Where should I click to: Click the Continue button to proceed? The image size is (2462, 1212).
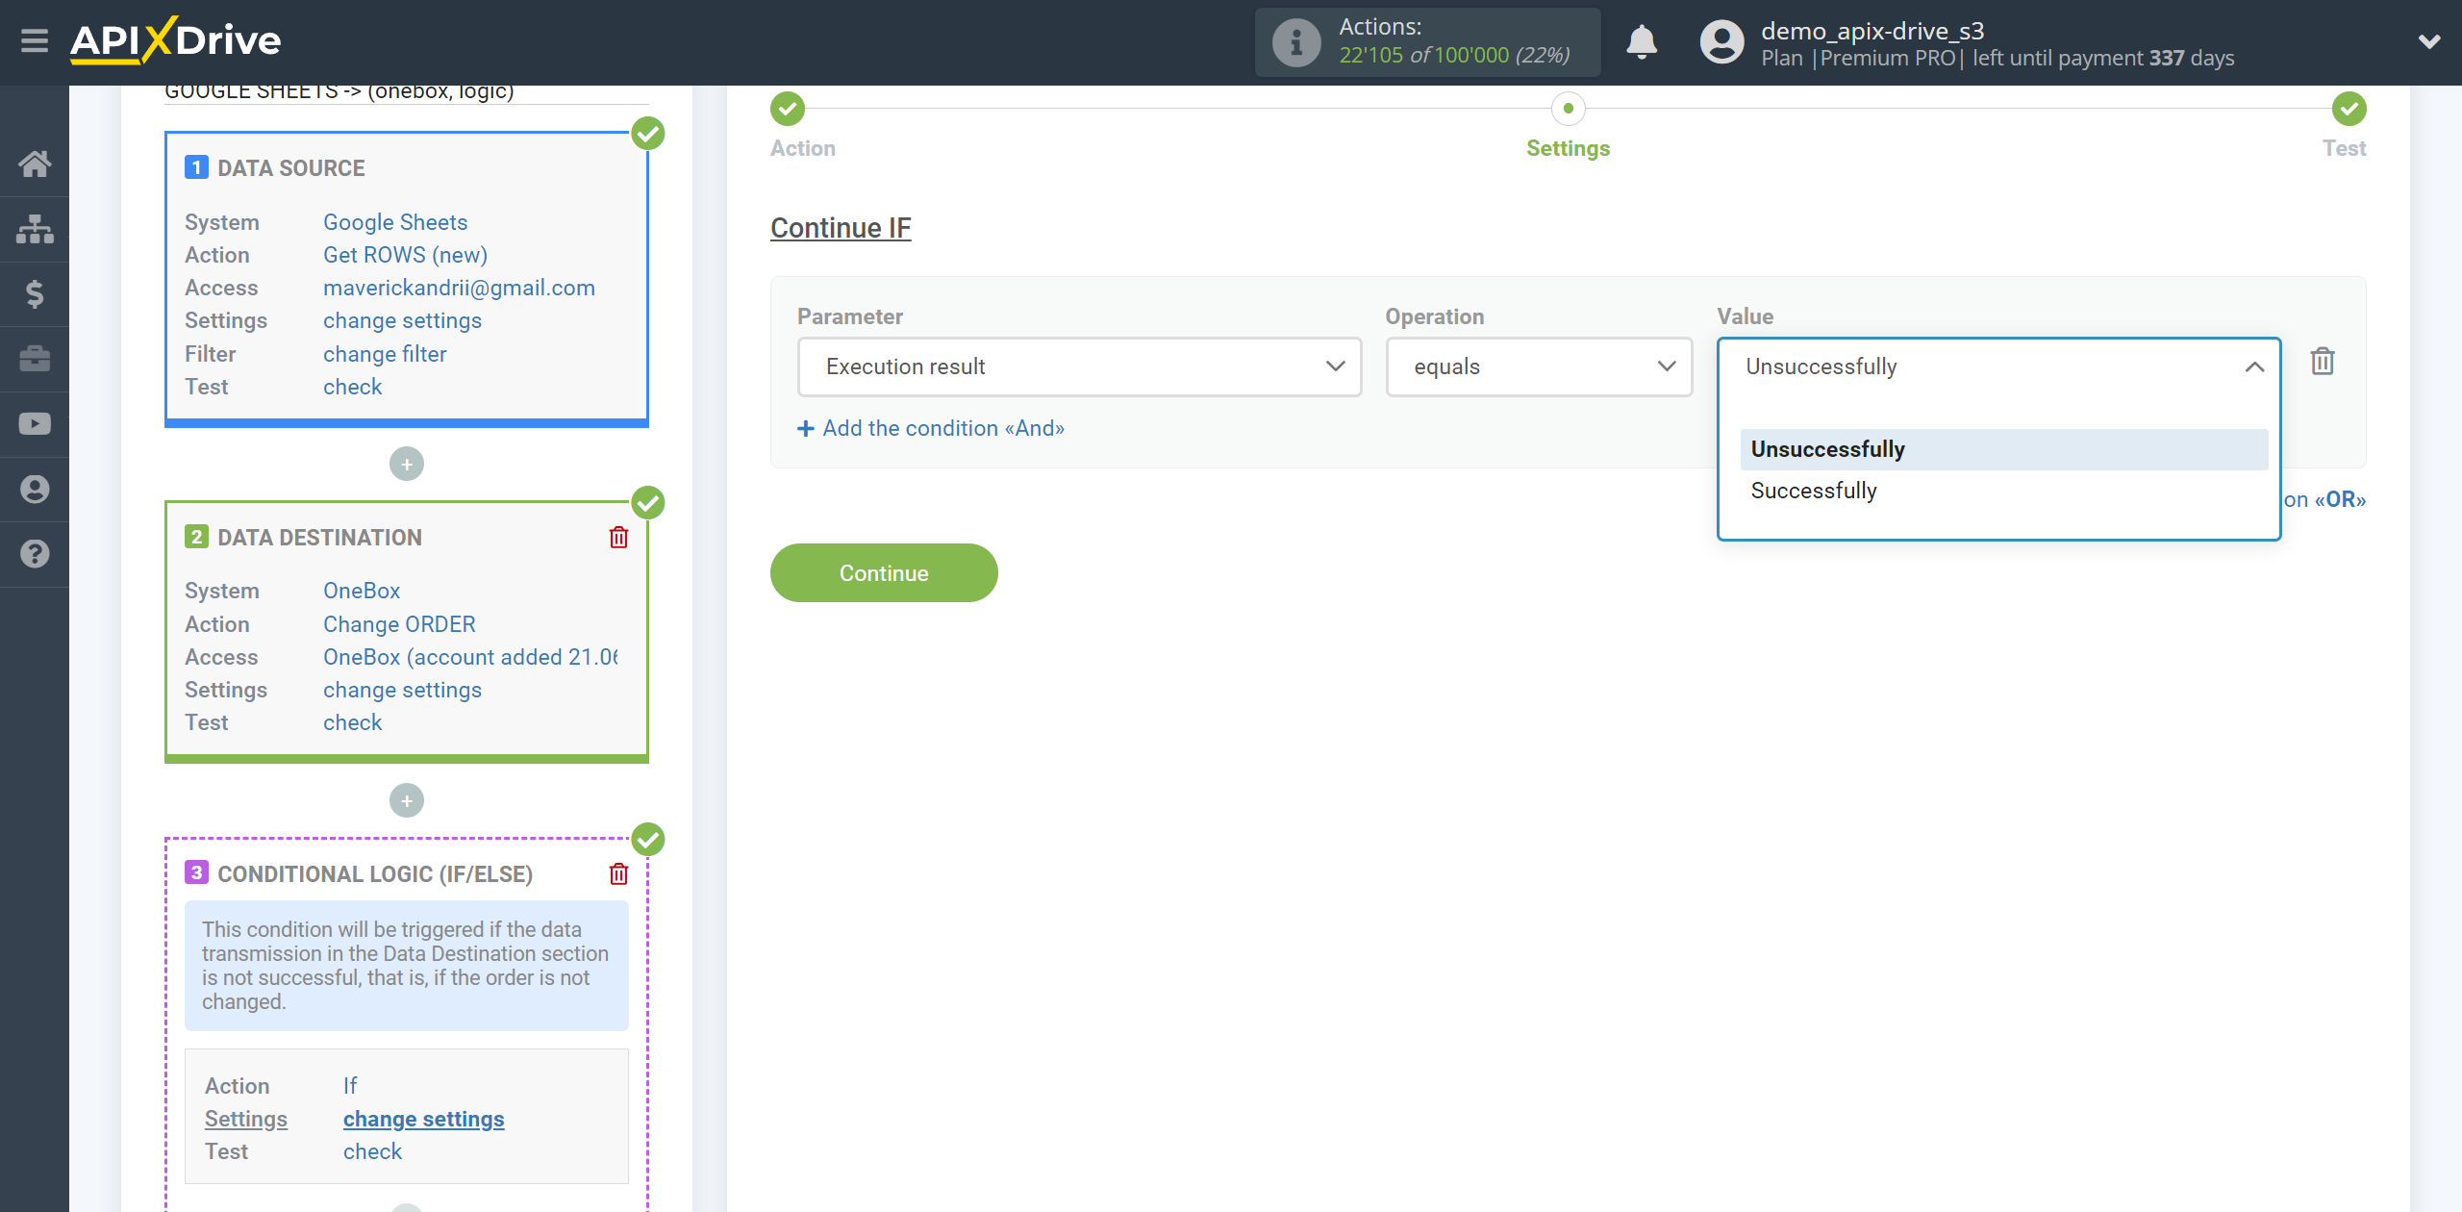coord(884,573)
